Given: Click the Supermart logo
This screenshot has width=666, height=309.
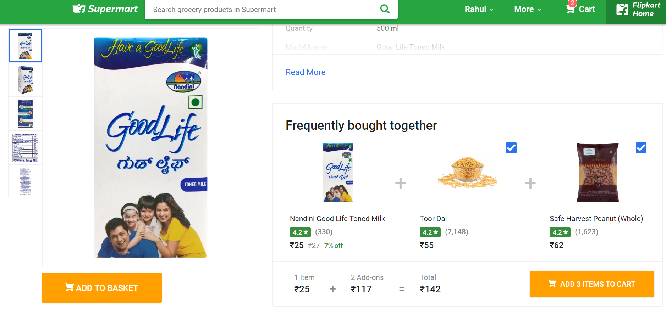Looking at the screenshot, I should click(x=105, y=9).
